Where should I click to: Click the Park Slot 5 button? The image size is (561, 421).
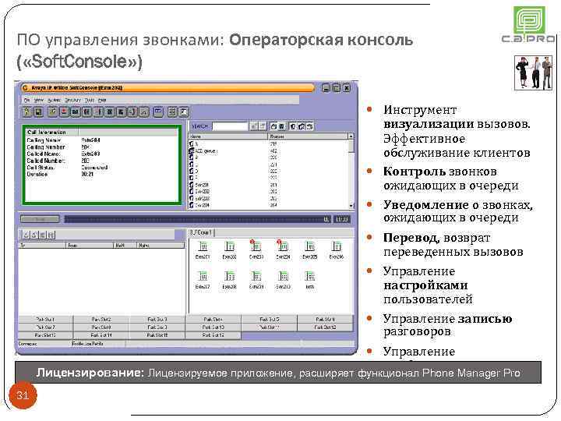coord(270,320)
